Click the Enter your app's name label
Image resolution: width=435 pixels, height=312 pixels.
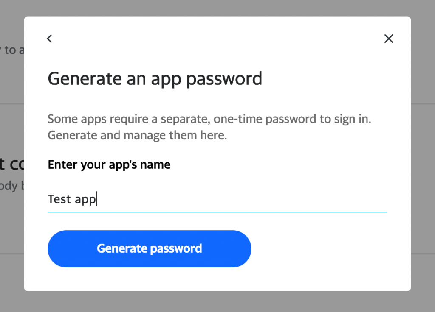tap(109, 164)
